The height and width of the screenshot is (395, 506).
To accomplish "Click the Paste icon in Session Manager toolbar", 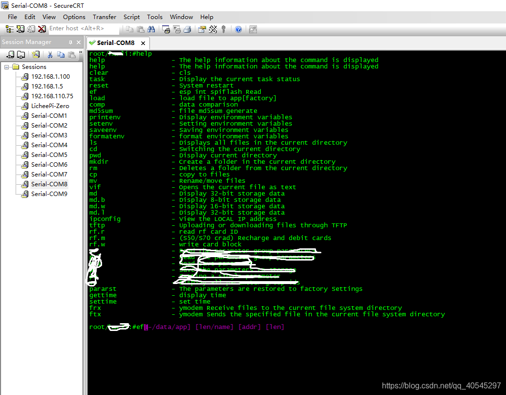I will [72, 55].
